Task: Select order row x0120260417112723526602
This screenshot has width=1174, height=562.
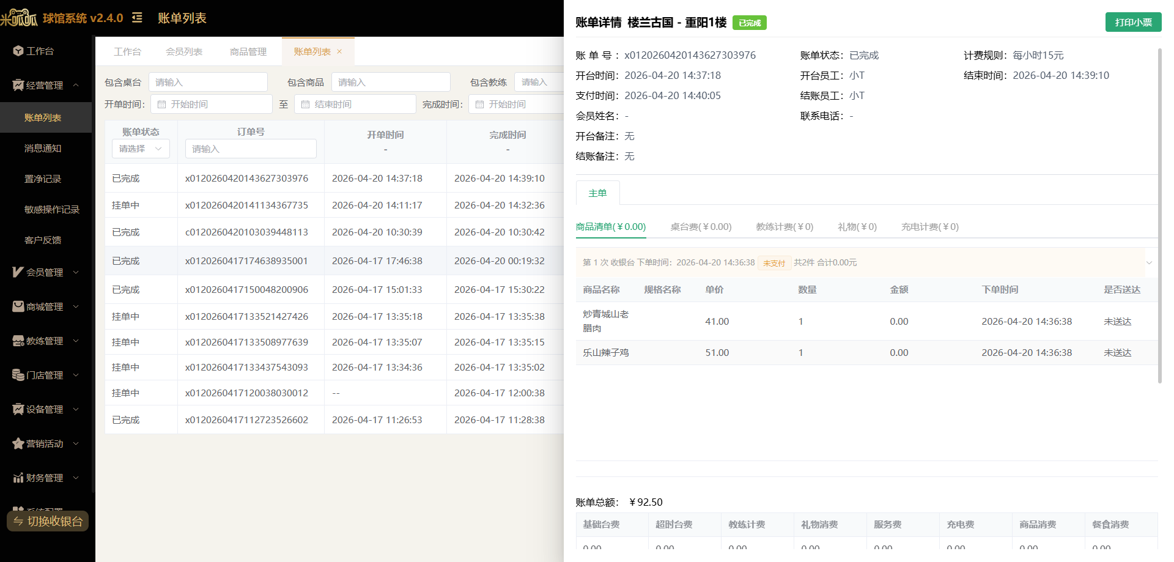Action: point(334,420)
